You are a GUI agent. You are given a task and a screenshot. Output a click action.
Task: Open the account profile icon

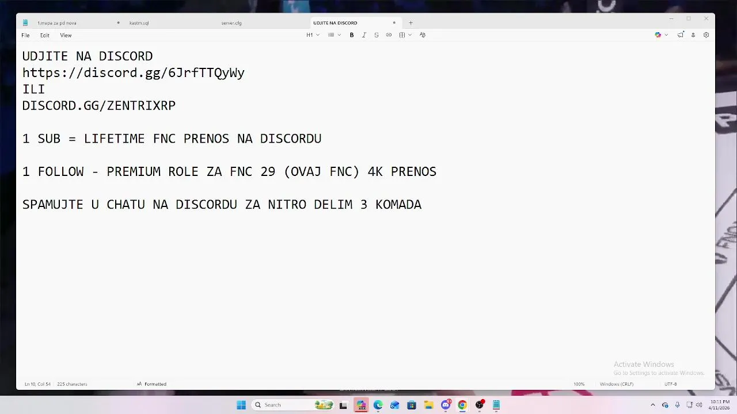click(693, 35)
